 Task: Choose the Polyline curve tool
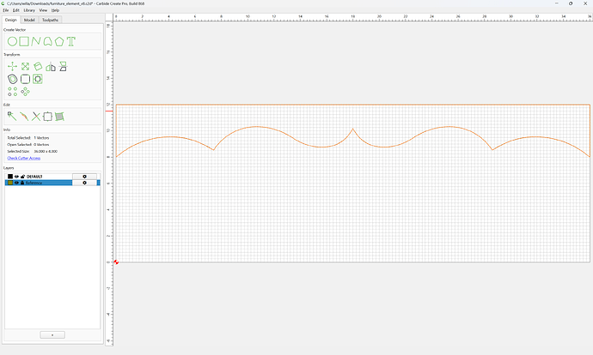click(36, 41)
